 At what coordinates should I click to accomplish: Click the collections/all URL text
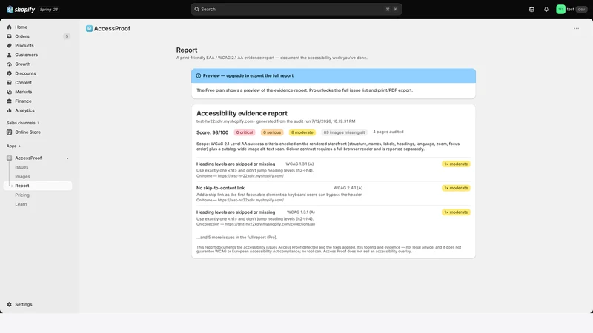tap(270, 224)
